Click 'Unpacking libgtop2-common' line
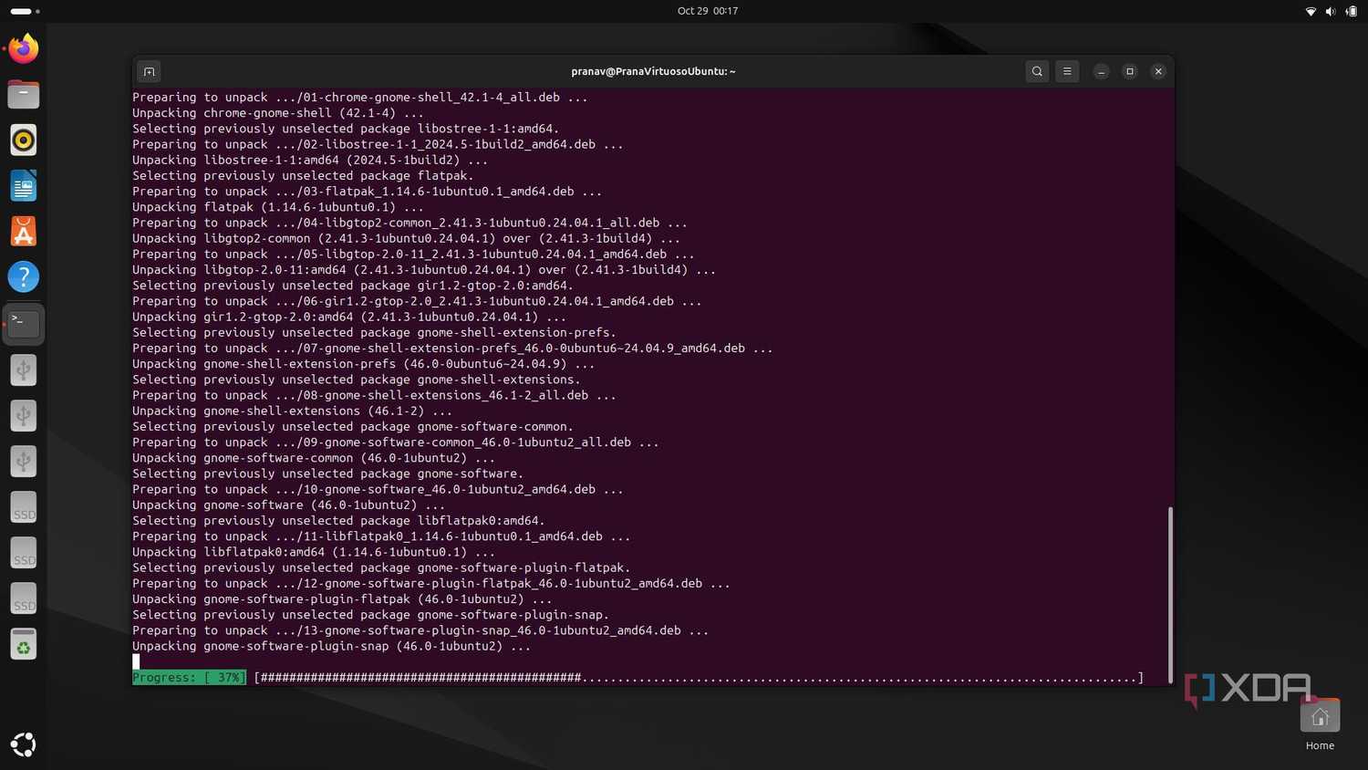 coord(407,238)
